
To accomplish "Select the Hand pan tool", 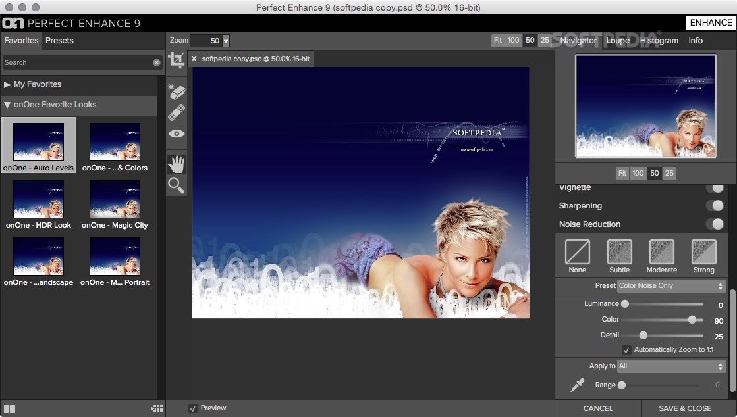I will coord(177,163).
